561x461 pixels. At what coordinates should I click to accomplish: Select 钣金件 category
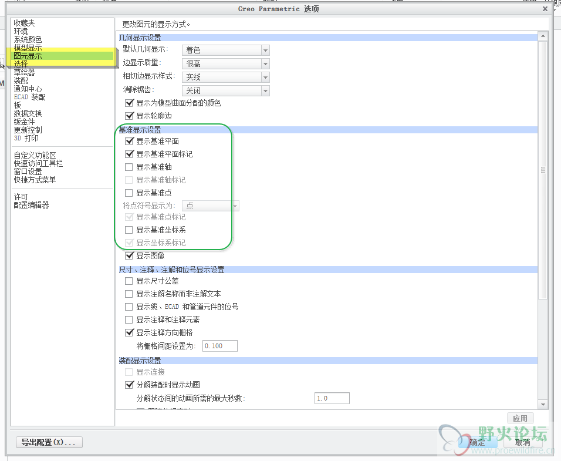24,122
